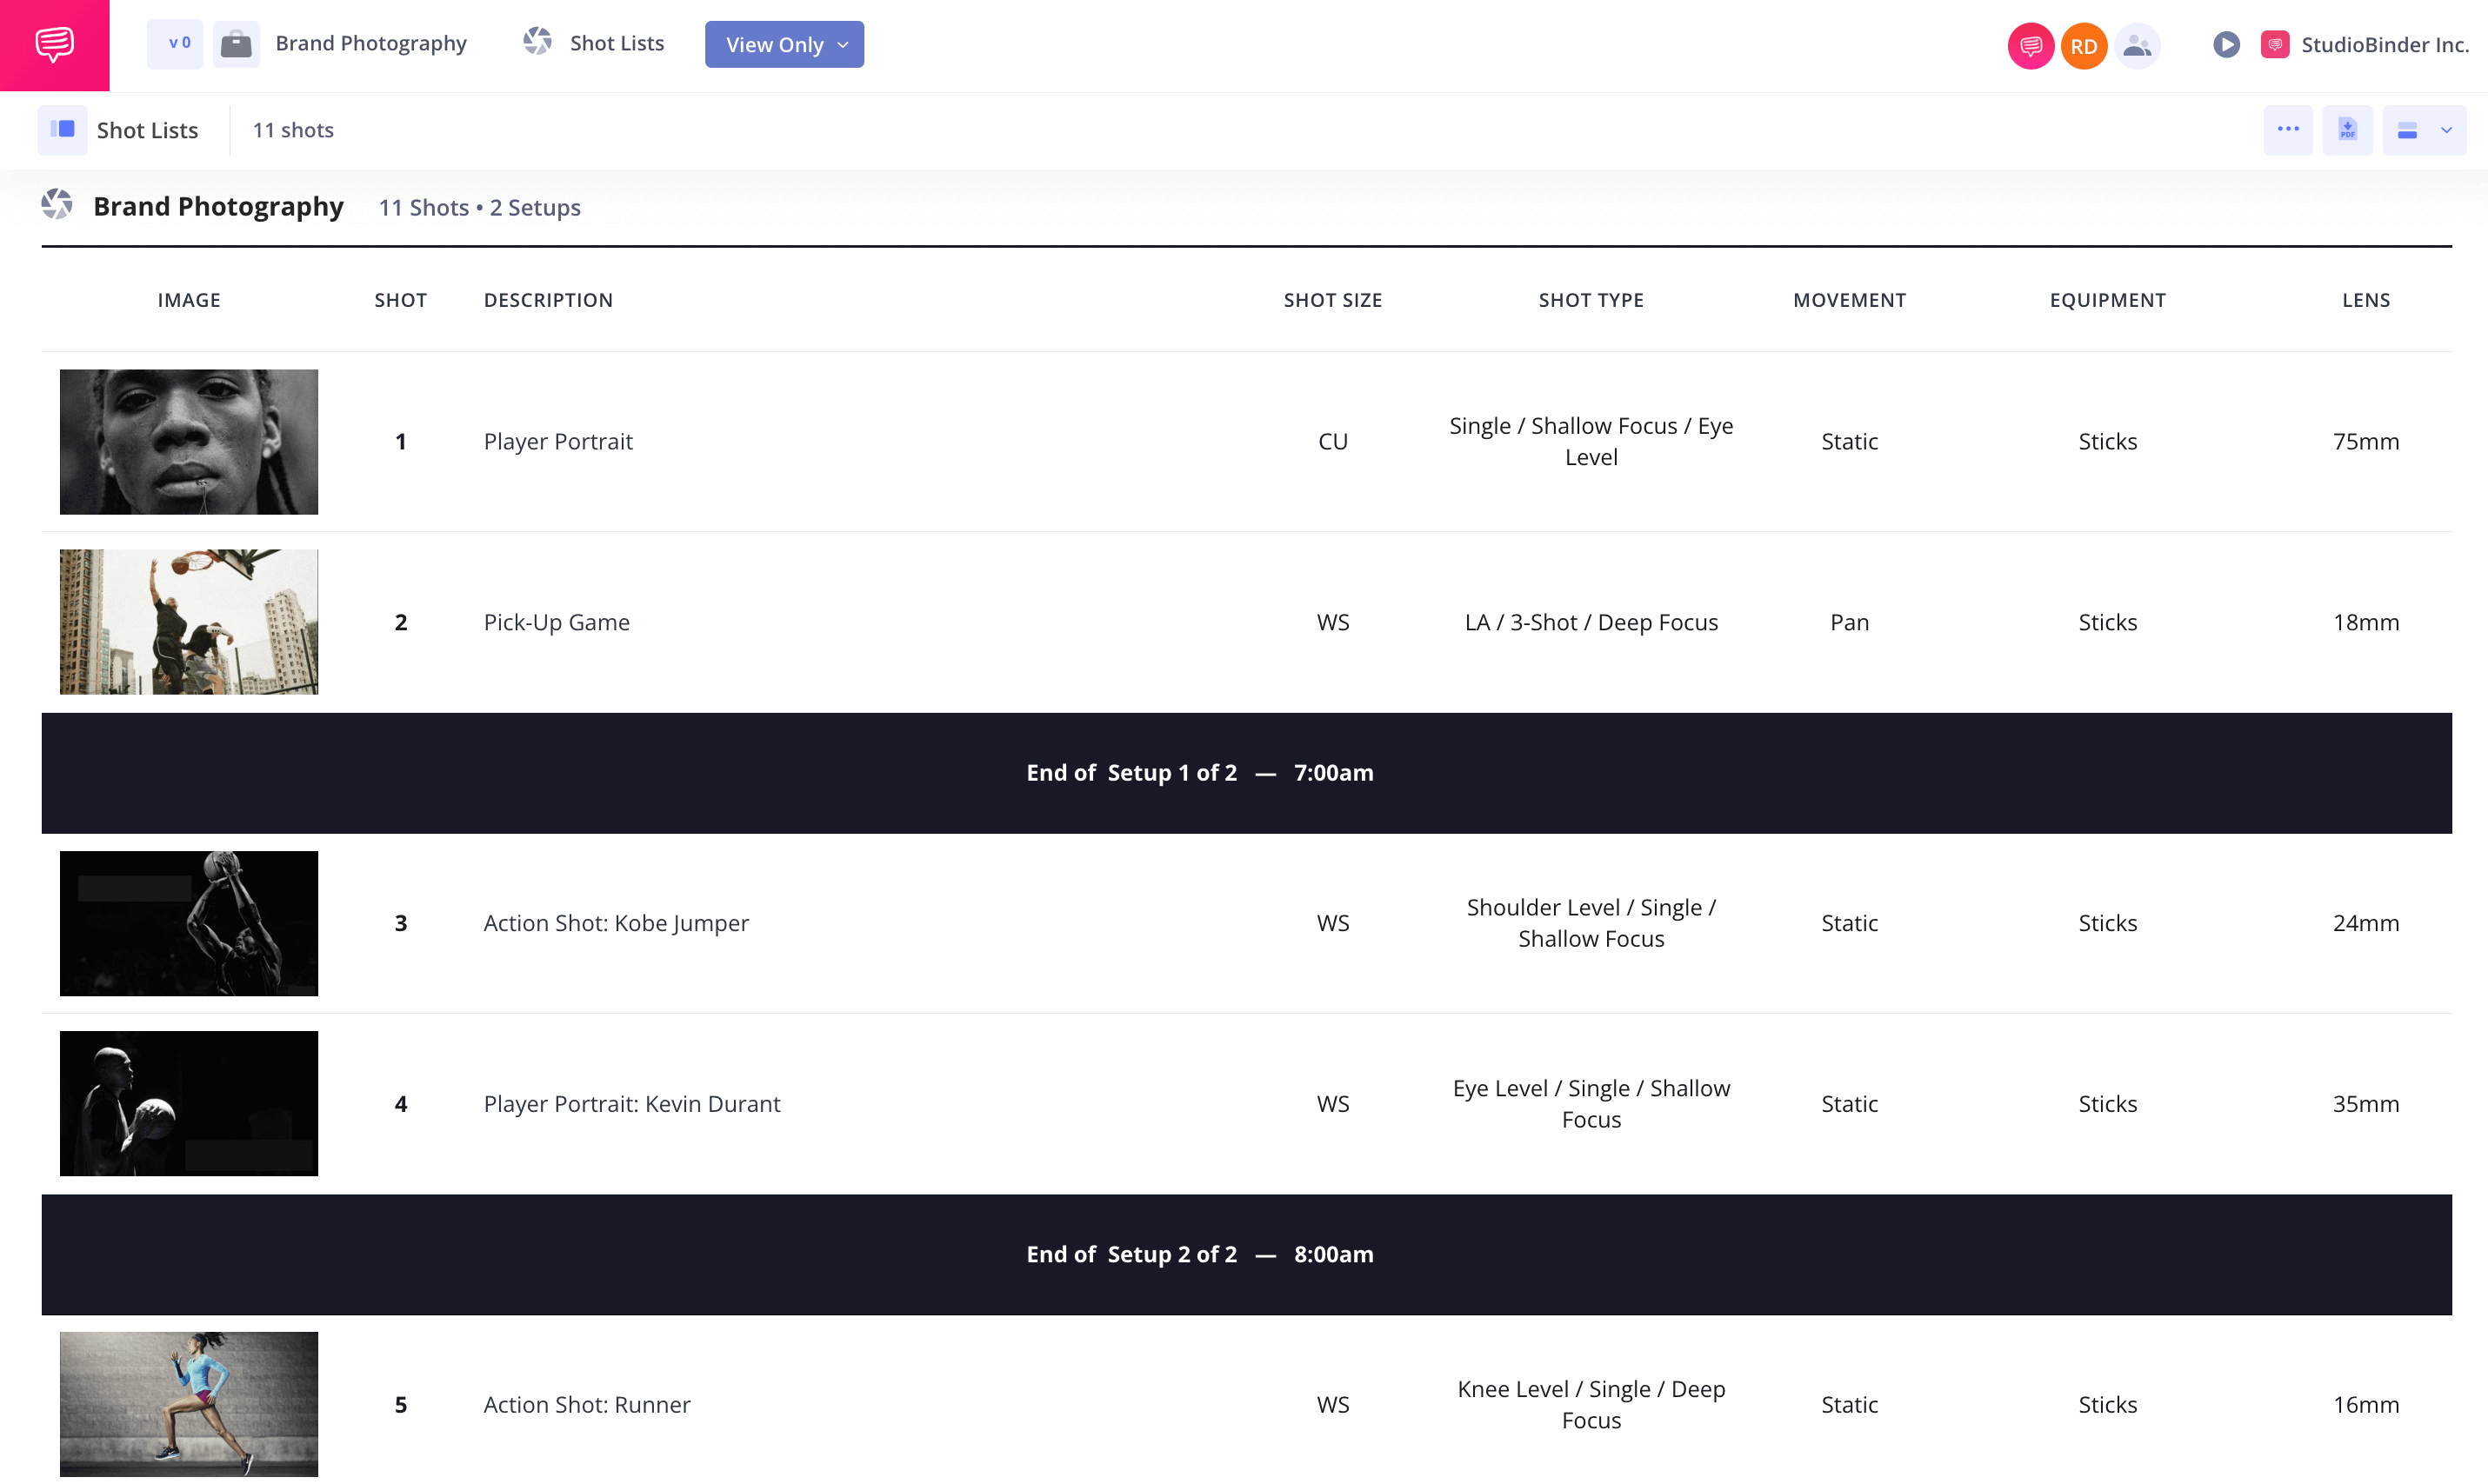Click the shutter icon beside Shot Lists
The width and height of the screenshot is (2488, 1484).
538,42
